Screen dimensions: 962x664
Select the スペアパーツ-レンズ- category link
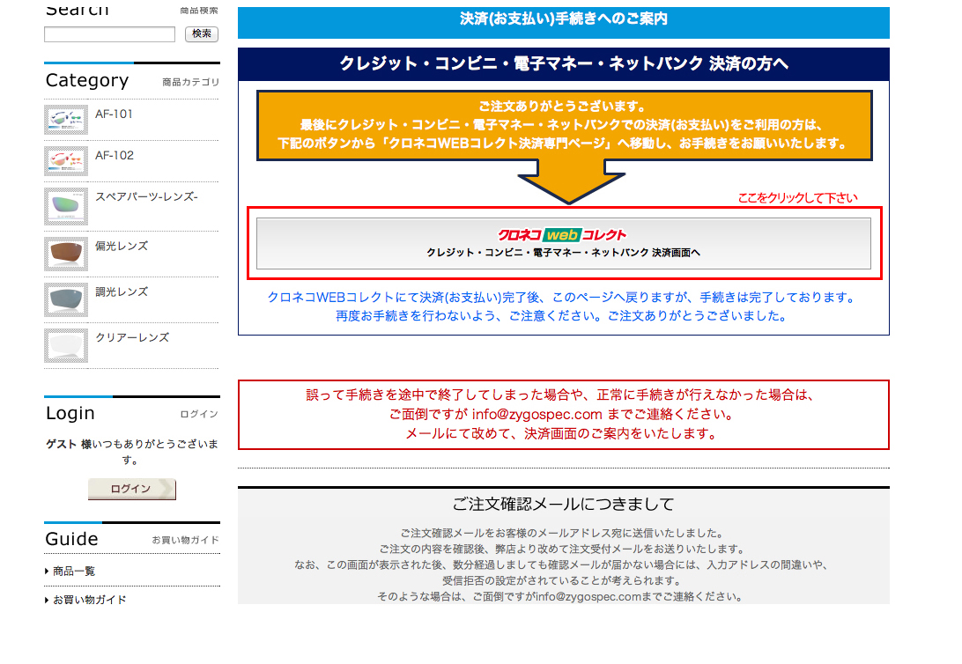click(x=146, y=196)
